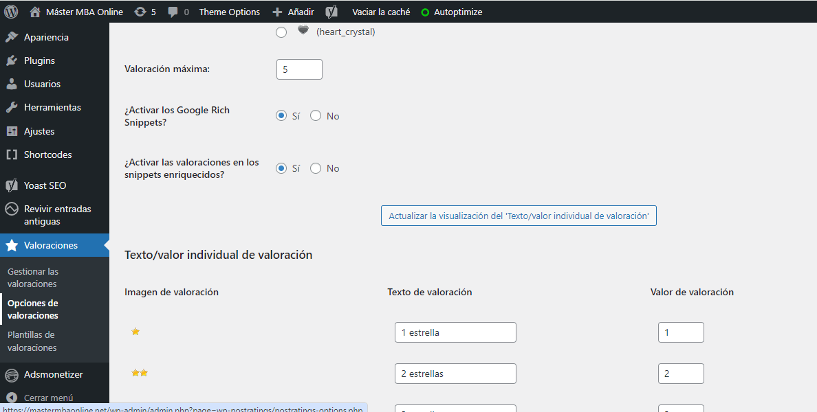The height and width of the screenshot is (412, 817).
Task: Click Vaciar la caché
Action: pyautogui.click(x=381, y=12)
